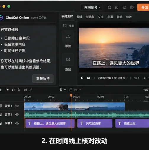149x150 pixels.
Task: Click the 重新执行 button
Action: [x=43, y=79]
